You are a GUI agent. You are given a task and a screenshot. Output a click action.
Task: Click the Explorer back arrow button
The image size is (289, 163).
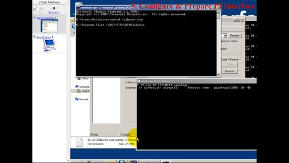pos(73,26)
